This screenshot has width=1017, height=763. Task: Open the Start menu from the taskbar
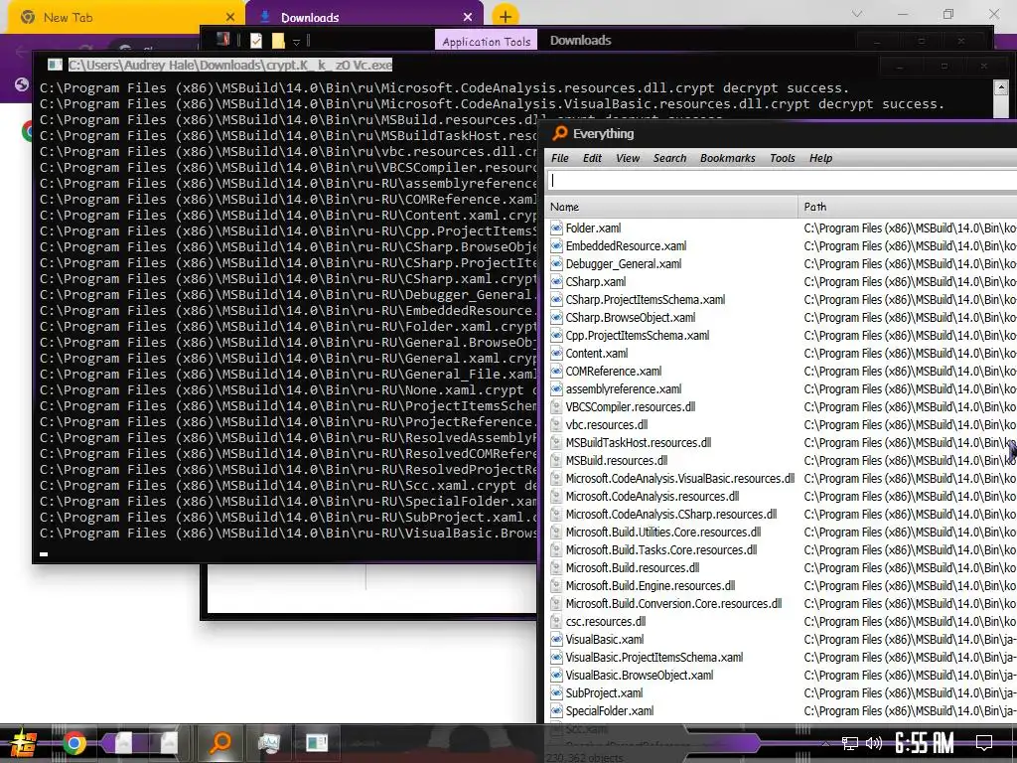click(24, 743)
